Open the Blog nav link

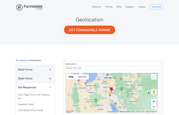(x=119, y=7)
